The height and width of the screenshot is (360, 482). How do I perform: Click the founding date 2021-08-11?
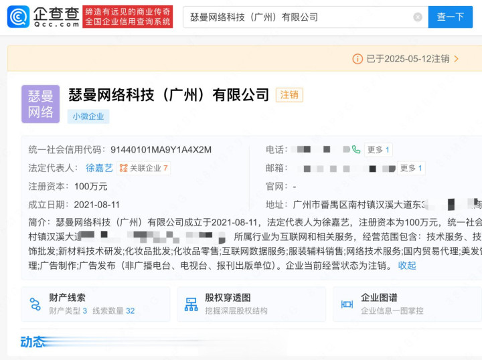click(x=96, y=205)
